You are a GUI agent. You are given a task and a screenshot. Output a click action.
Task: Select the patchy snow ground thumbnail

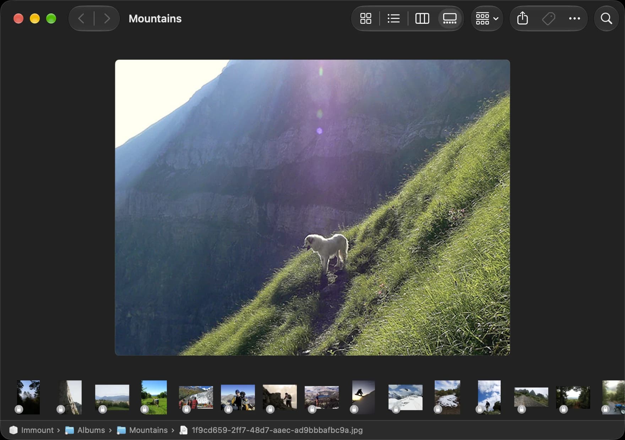[x=447, y=397]
